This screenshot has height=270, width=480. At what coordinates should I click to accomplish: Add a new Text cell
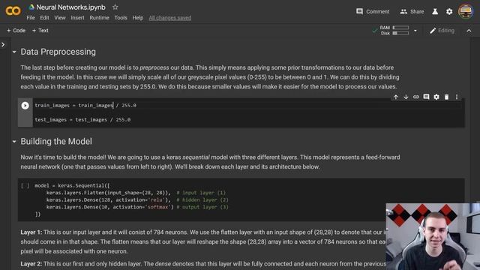(40, 30)
